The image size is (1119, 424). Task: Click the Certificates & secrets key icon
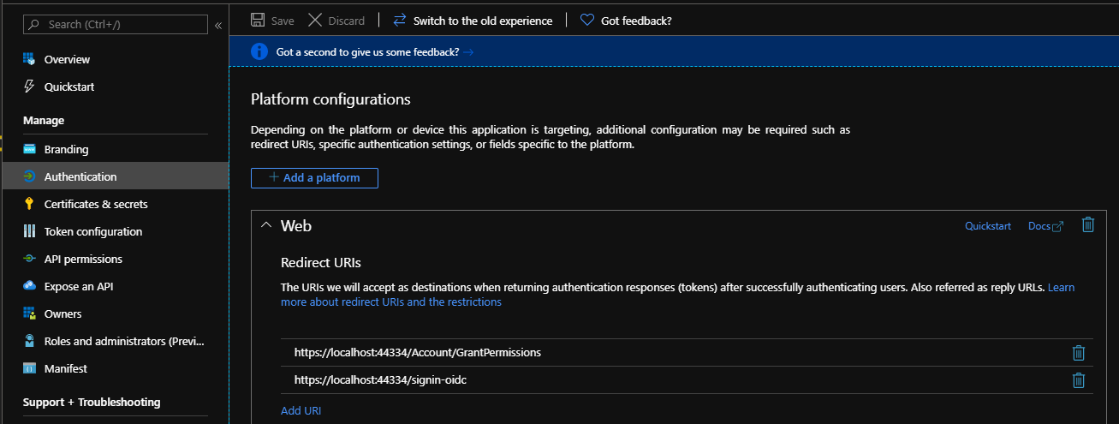click(x=29, y=204)
